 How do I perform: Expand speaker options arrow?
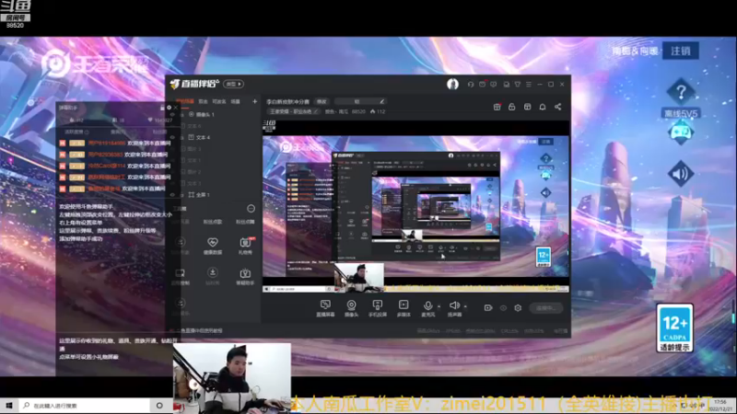465,306
